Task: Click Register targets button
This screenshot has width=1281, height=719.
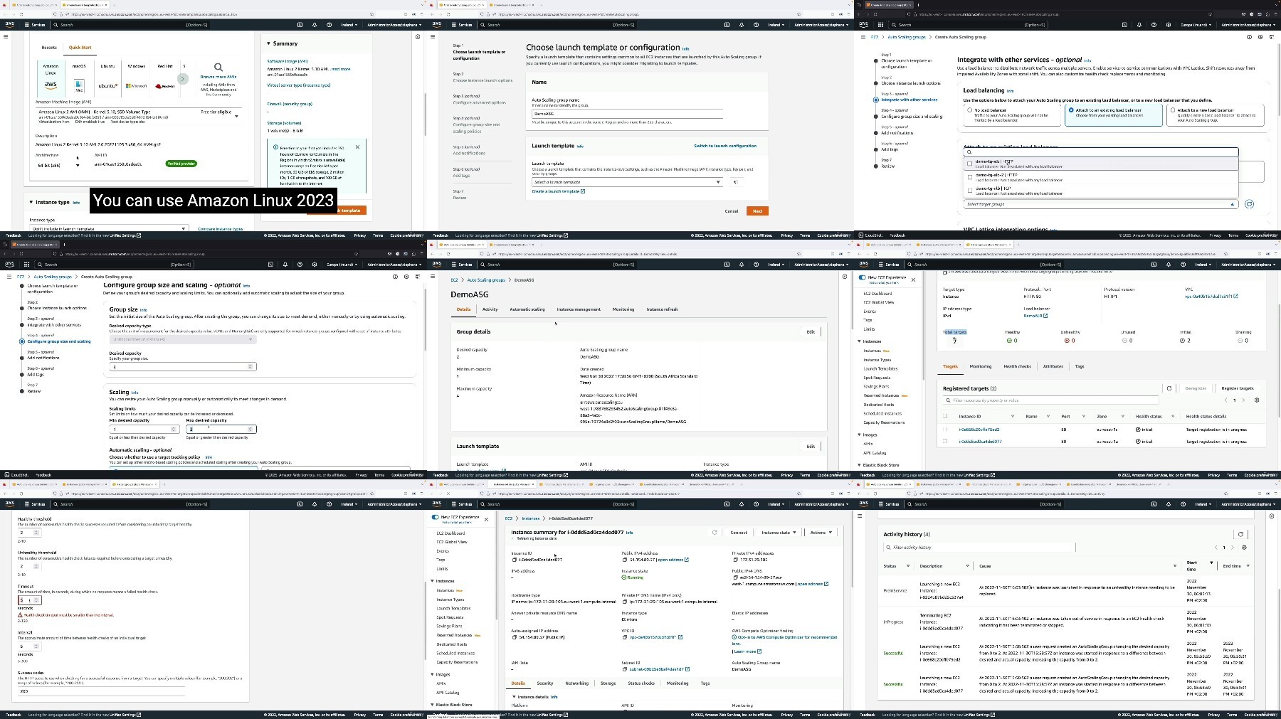Action: point(1238,388)
